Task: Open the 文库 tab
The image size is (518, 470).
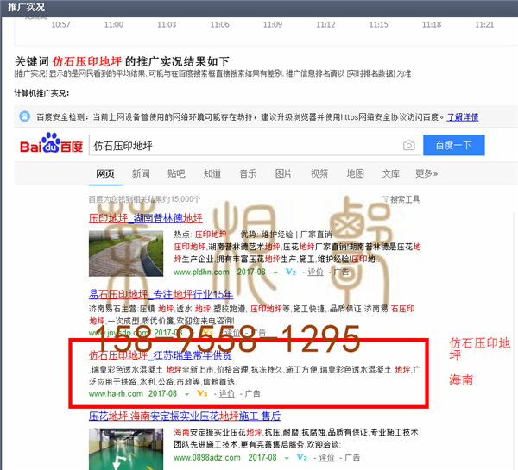Action: click(x=391, y=173)
